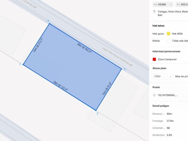Click the m2 450.0 area field

pos(182,4)
